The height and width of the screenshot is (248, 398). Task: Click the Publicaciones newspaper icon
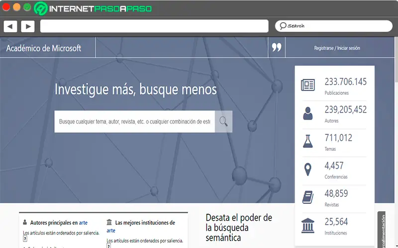tap(308, 85)
